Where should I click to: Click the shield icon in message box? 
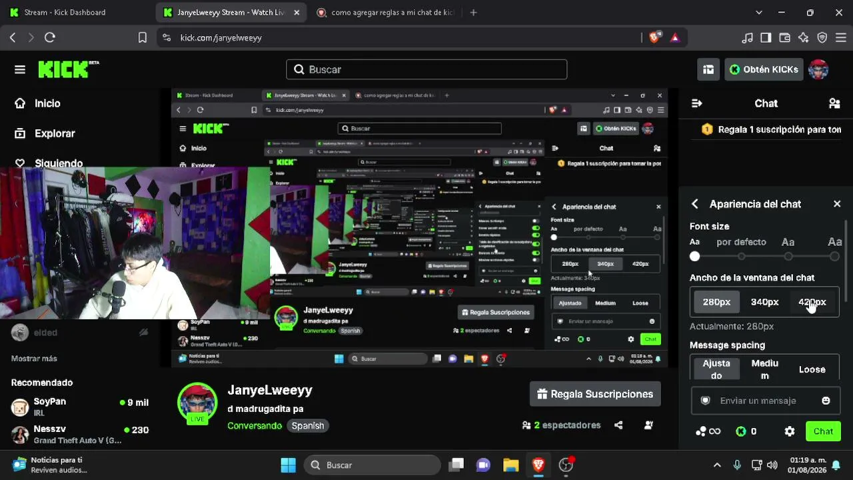(706, 401)
